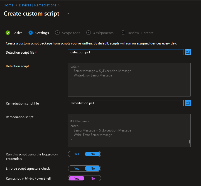Image resolution: width=201 pixels, height=186 pixels.
Task: Click the Remediation script box scrollbar thumb
Action: (x=189, y=142)
